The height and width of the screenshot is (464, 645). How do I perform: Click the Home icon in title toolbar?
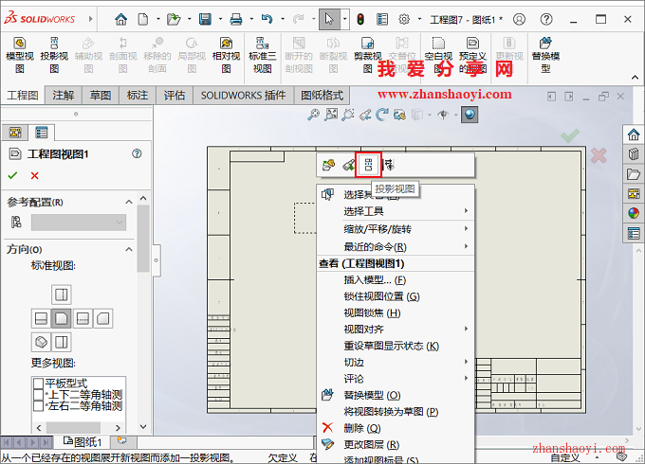tap(121, 19)
